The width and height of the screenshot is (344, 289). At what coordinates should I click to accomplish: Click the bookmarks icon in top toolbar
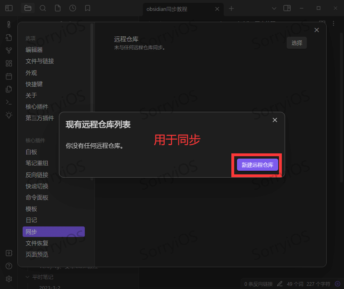pos(88,8)
